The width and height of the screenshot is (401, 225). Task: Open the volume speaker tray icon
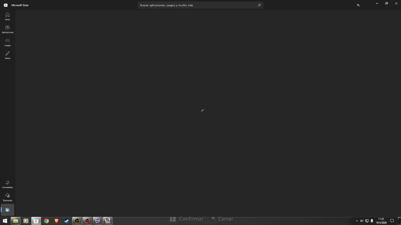[362, 221]
